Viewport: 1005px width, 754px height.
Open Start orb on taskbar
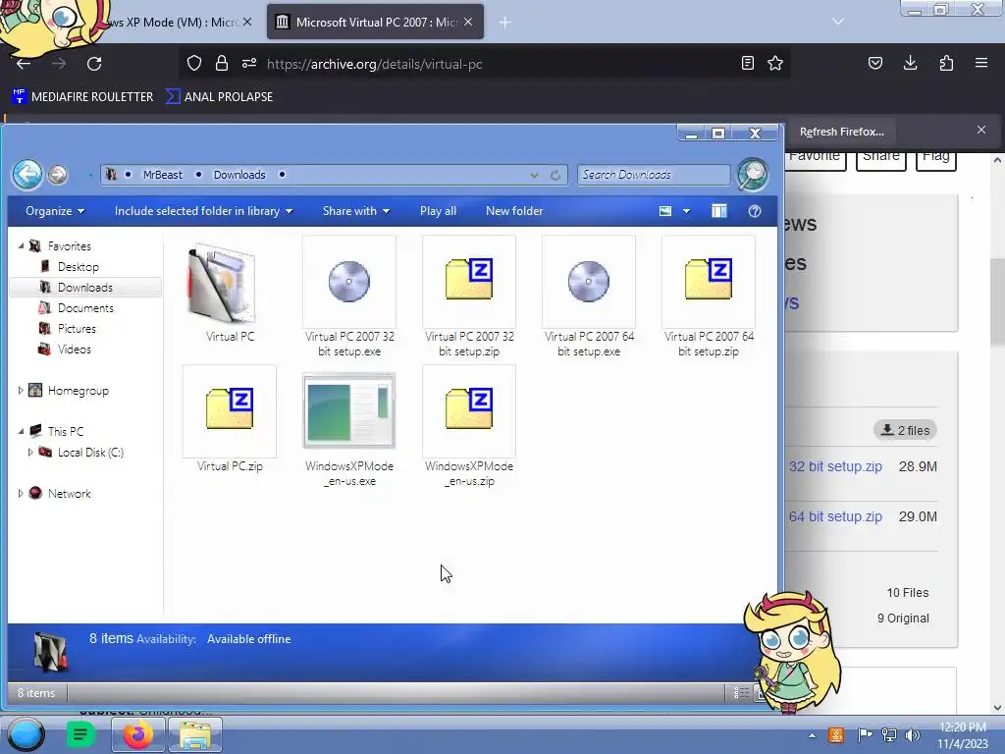click(x=26, y=734)
